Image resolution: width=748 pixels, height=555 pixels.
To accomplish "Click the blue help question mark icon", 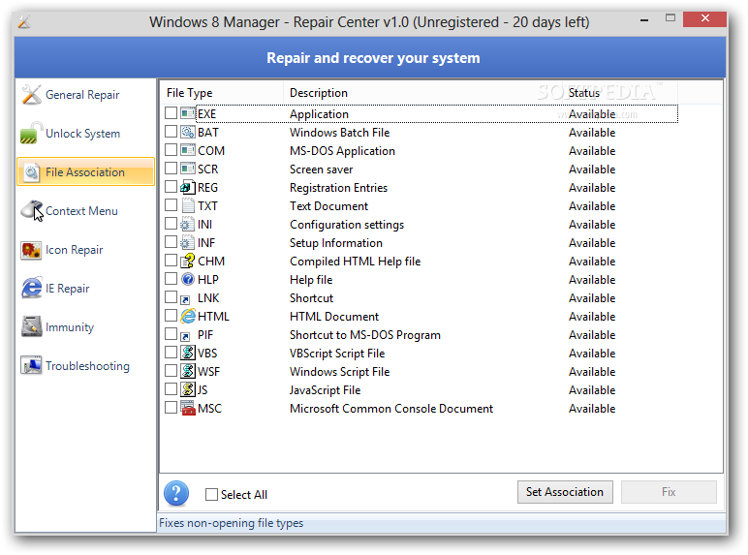I will [176, 493].
